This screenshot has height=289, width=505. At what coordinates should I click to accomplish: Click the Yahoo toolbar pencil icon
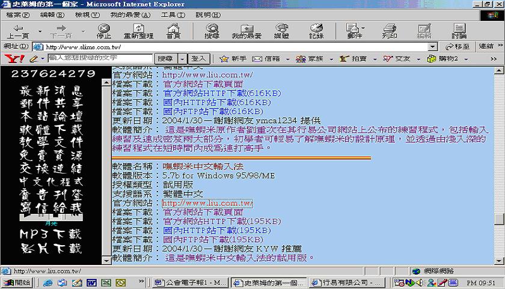34,59
